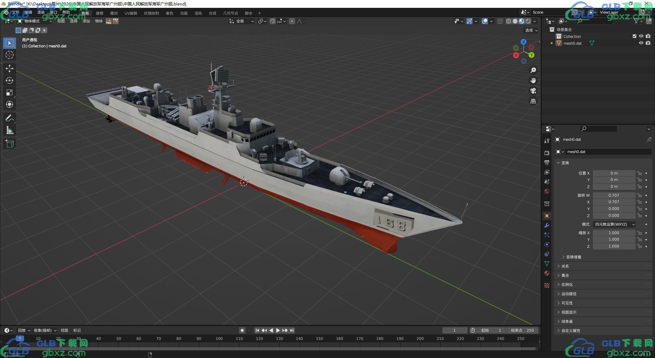Pick the Scale tool
The image size is (655, 358).
(x=10, y=92)
